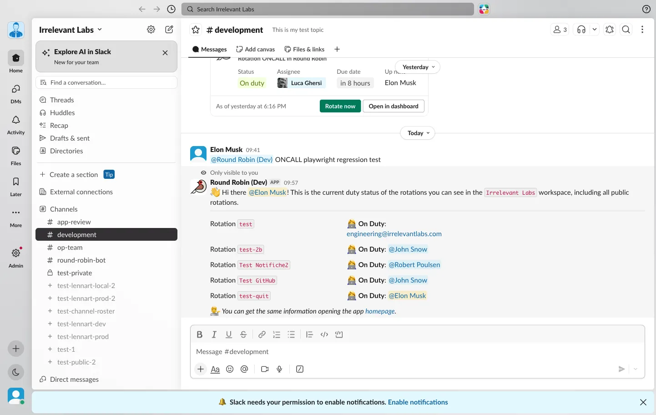Open the Activity view
The image size is (656, 415).
click(x=16, y=124)
